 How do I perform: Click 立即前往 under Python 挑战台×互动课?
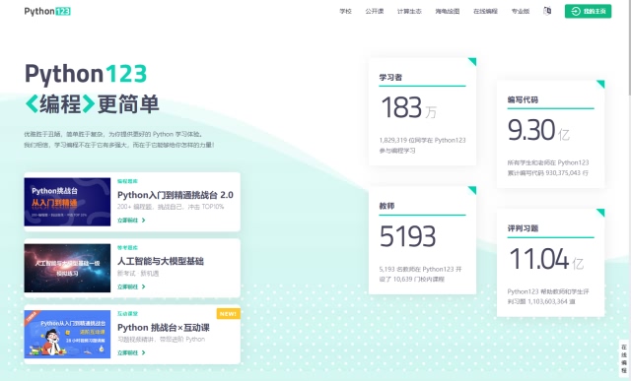(131, 352)
